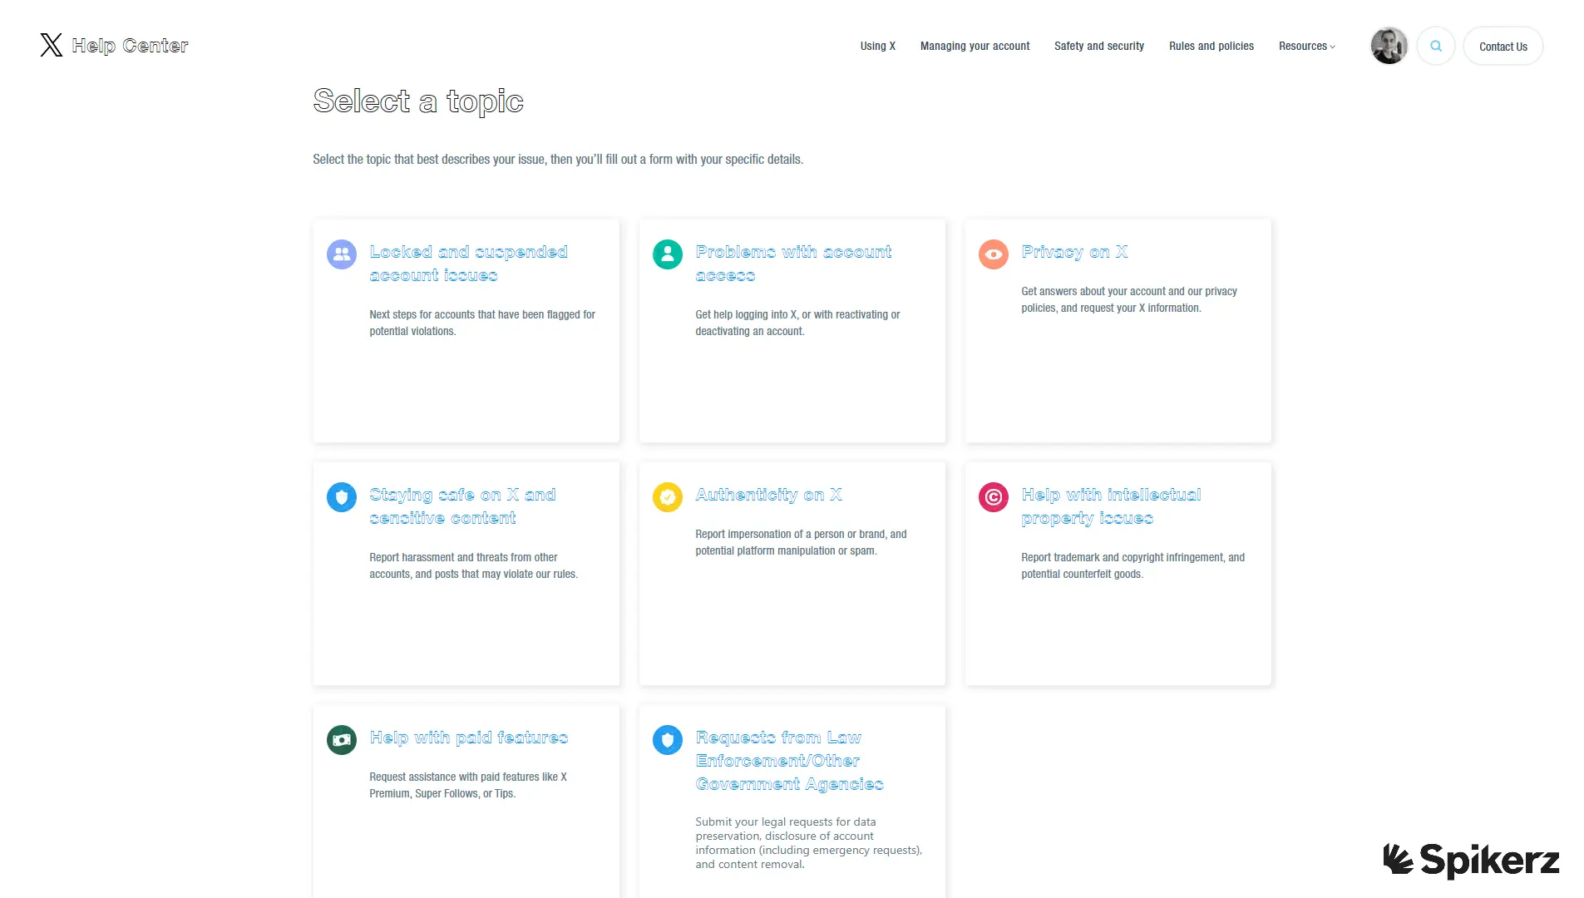Click the Contact Us button

(x=1503, y=47)
